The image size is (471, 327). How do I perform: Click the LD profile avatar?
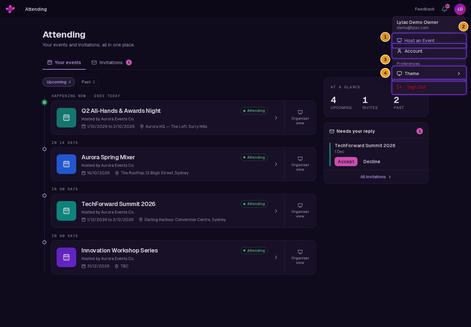point(460,9)
